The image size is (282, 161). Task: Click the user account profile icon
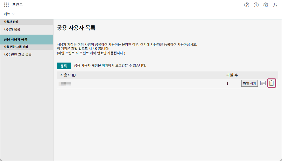click(x=275, y=5)
